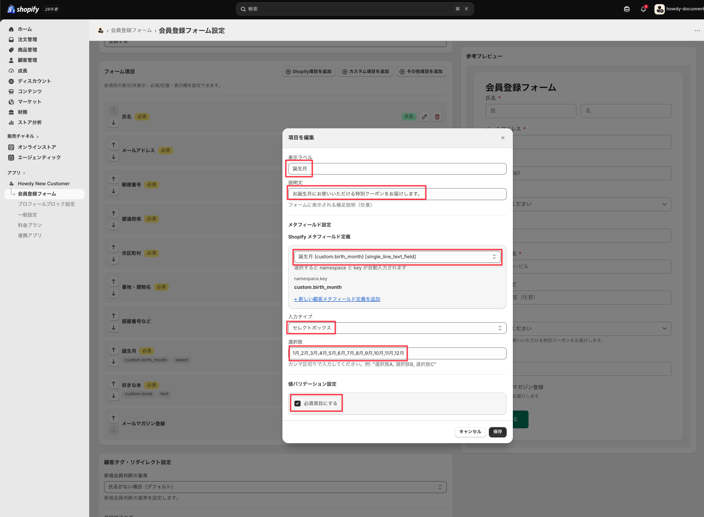The height and width of the screenshot is (517, 704).
Task: Click the キャンセル button
Action: click(470, 432)
